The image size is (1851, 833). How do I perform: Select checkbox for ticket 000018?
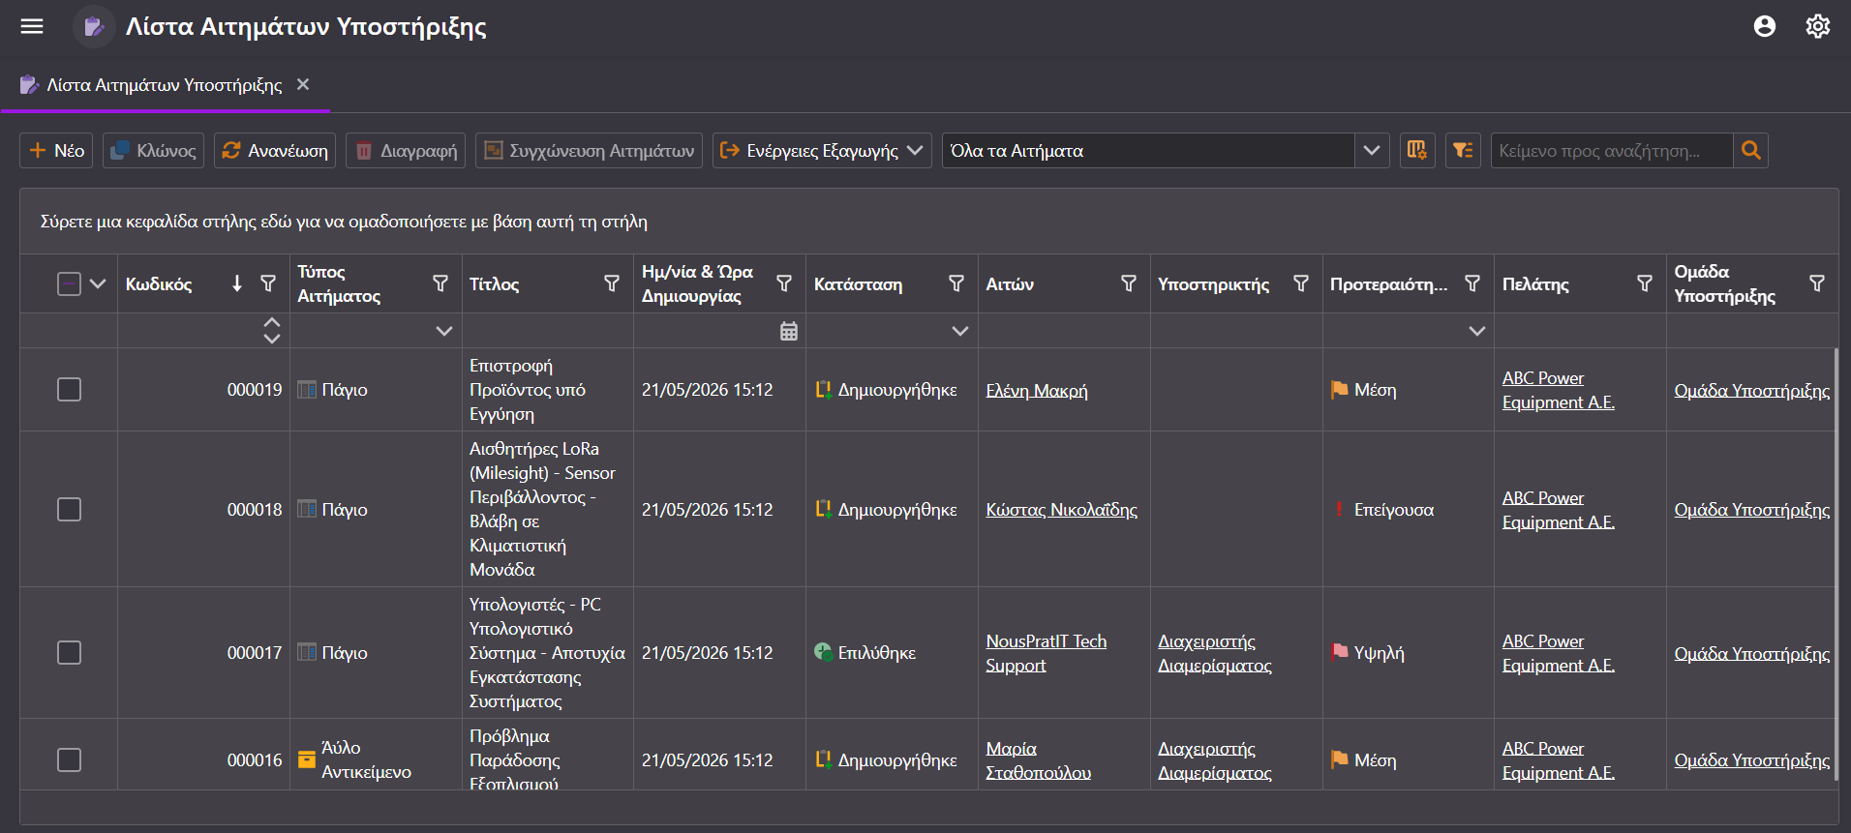point(69,510)
